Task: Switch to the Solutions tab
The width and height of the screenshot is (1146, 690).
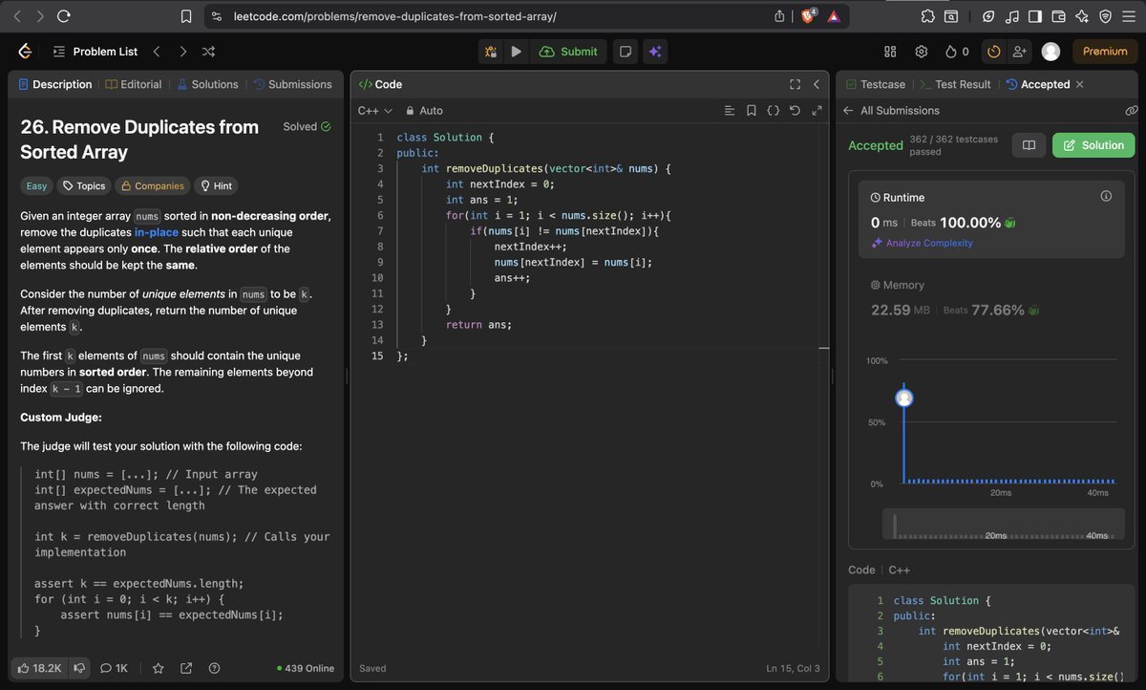Action: (207, 84)
